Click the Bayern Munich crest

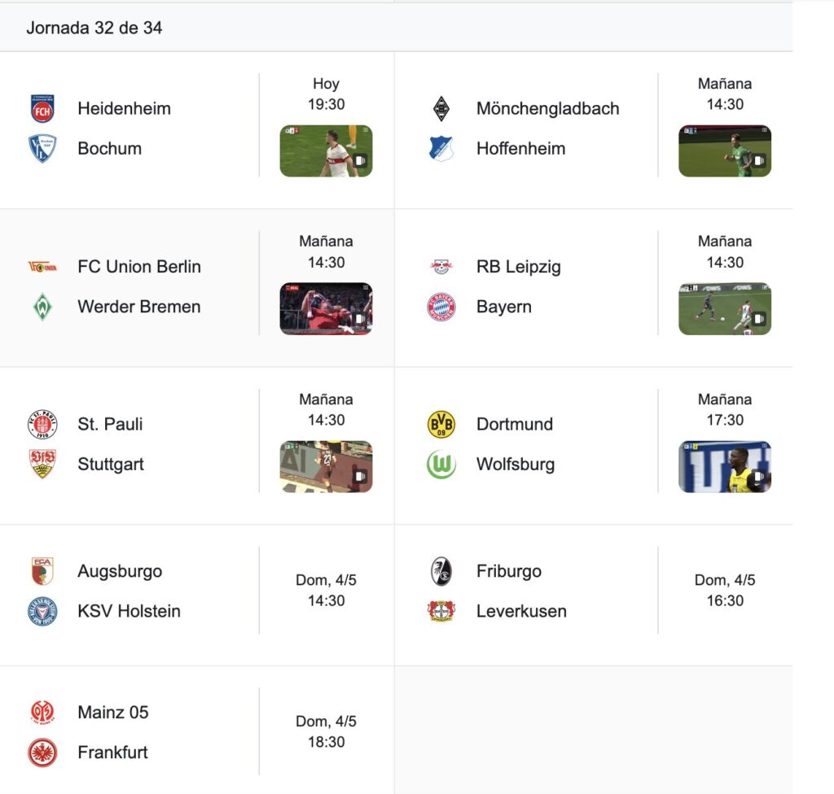441,307
